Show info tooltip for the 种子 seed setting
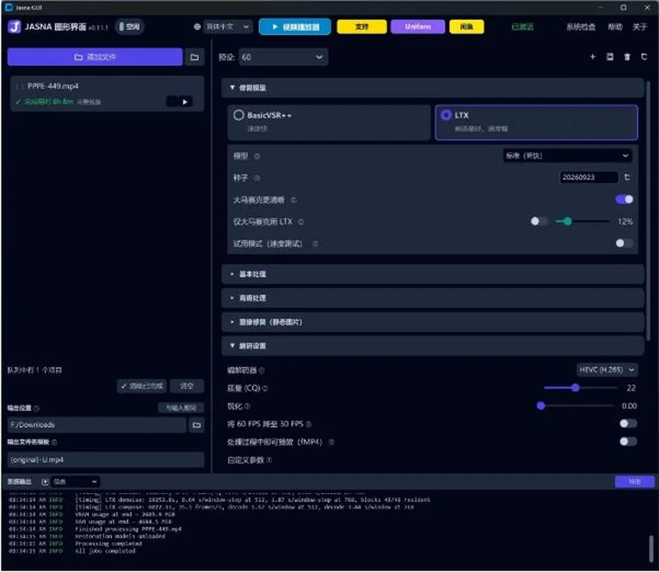659x572 pixels. (x=257, y=178)
